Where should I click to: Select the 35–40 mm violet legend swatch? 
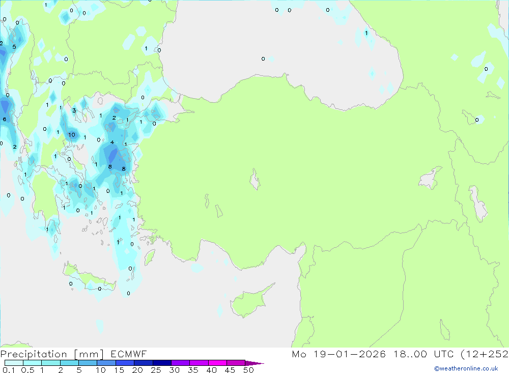click(x=199, y=363)
